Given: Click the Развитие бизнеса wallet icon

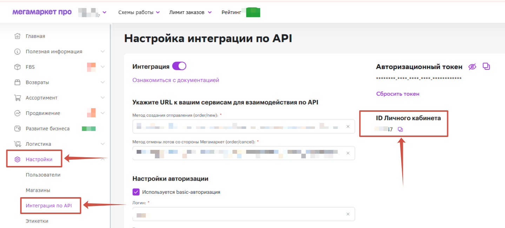Looking at the screenshot, I should pos(17,129).
